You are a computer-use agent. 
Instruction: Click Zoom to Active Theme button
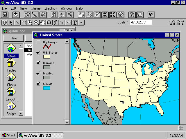pyautogui.click(x=89, y=15)
